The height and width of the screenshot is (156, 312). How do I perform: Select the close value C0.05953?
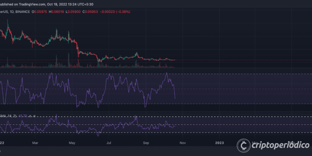[x=90, y=12]
